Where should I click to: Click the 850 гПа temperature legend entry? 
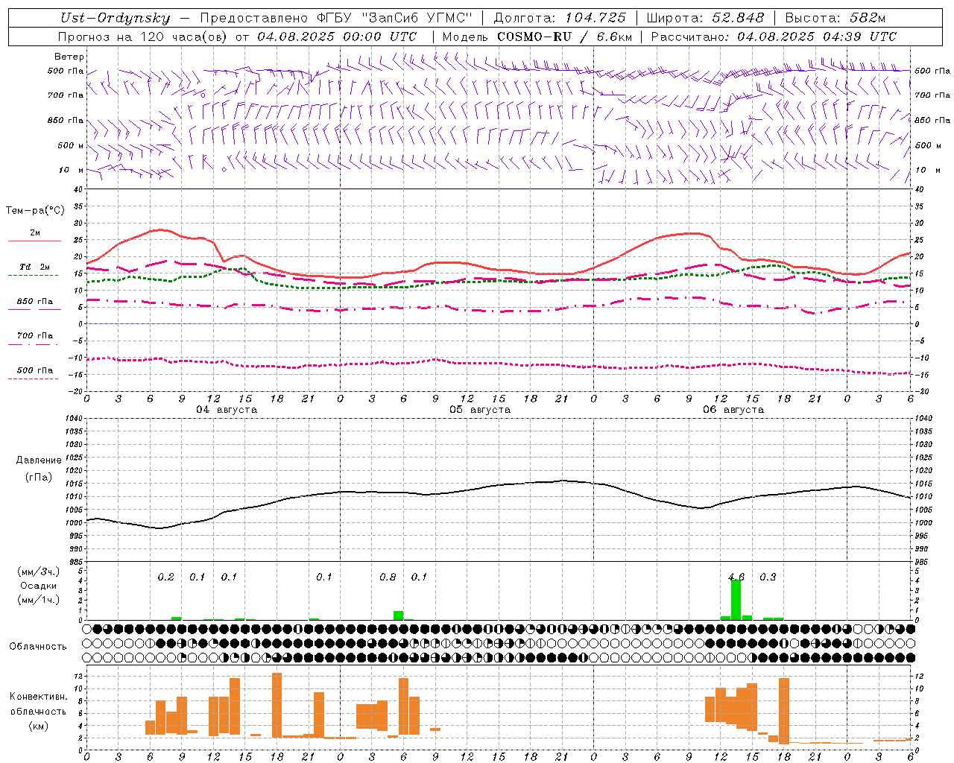(x=34, y=302)
